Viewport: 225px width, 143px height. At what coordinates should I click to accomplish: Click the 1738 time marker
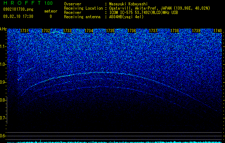click(175, 31)
